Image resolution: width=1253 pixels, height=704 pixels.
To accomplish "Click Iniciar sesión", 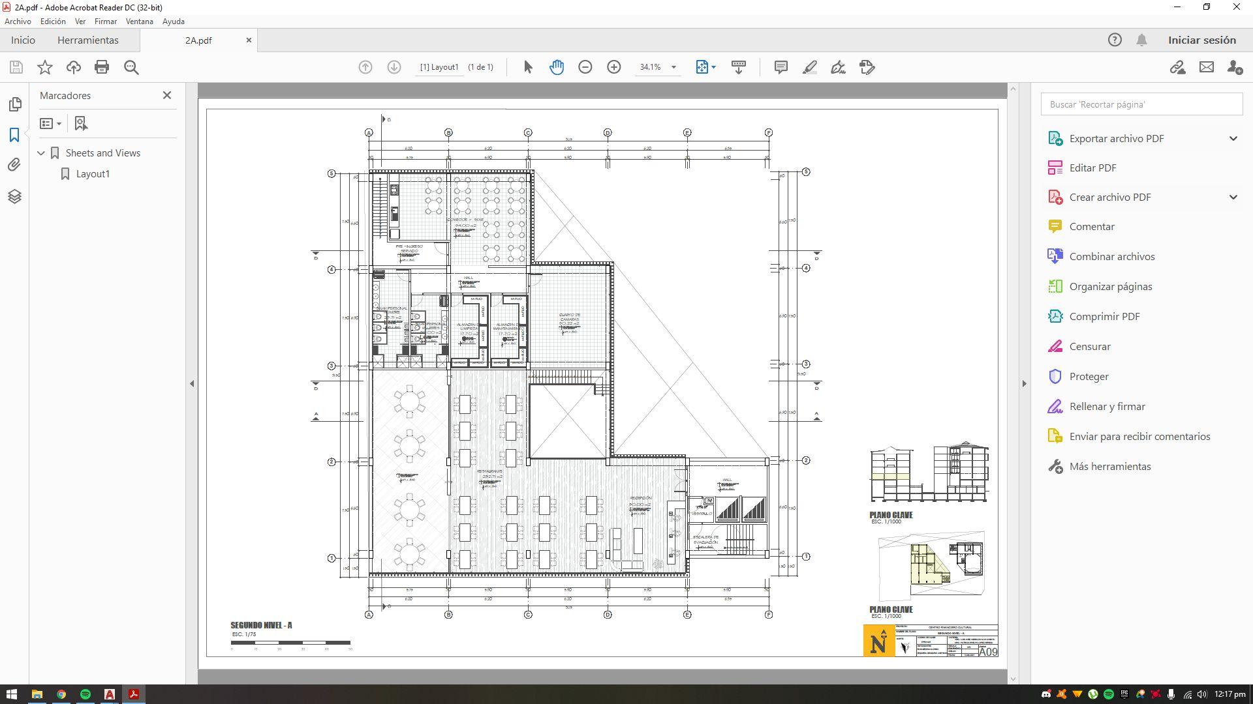I will [x=1201, y=40].
